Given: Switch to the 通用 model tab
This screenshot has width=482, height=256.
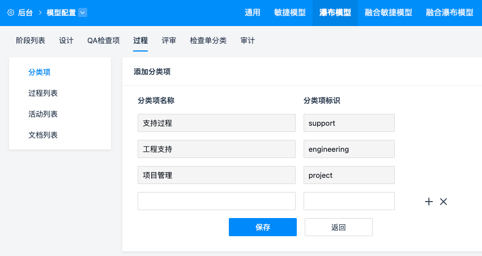Looking at the screenshot, I should (252, 12).
